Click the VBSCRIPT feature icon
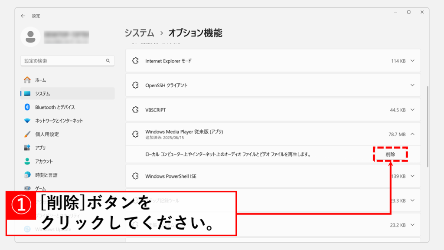The width and height of the screenshot is (444, 250). coord(135,110)
